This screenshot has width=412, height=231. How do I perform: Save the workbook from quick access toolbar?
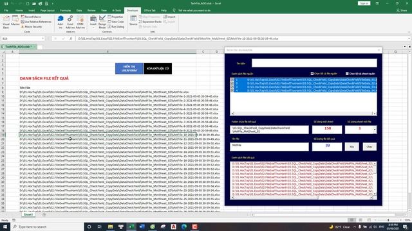click(x=6, y=4)
